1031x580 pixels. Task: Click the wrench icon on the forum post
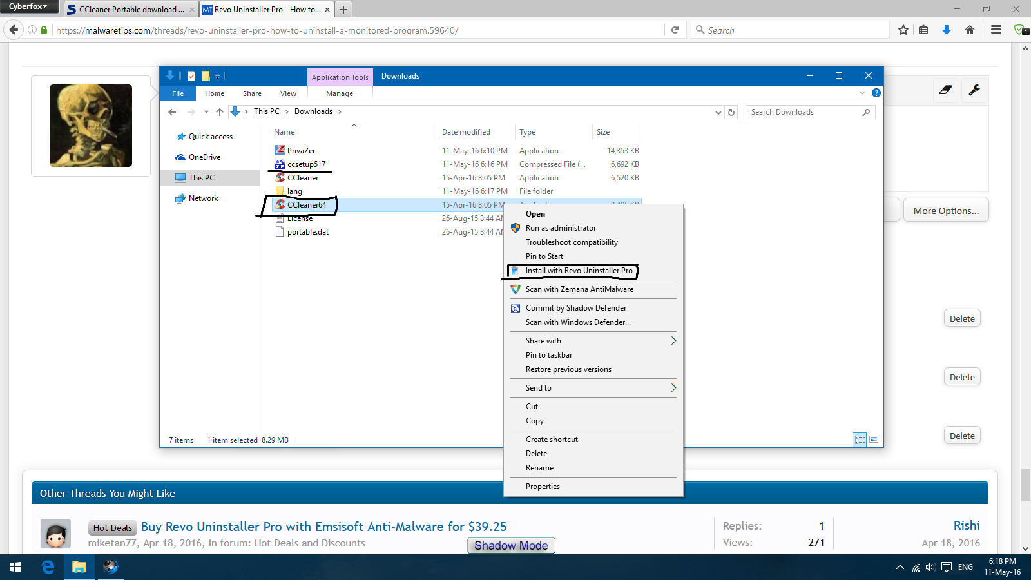974,90
